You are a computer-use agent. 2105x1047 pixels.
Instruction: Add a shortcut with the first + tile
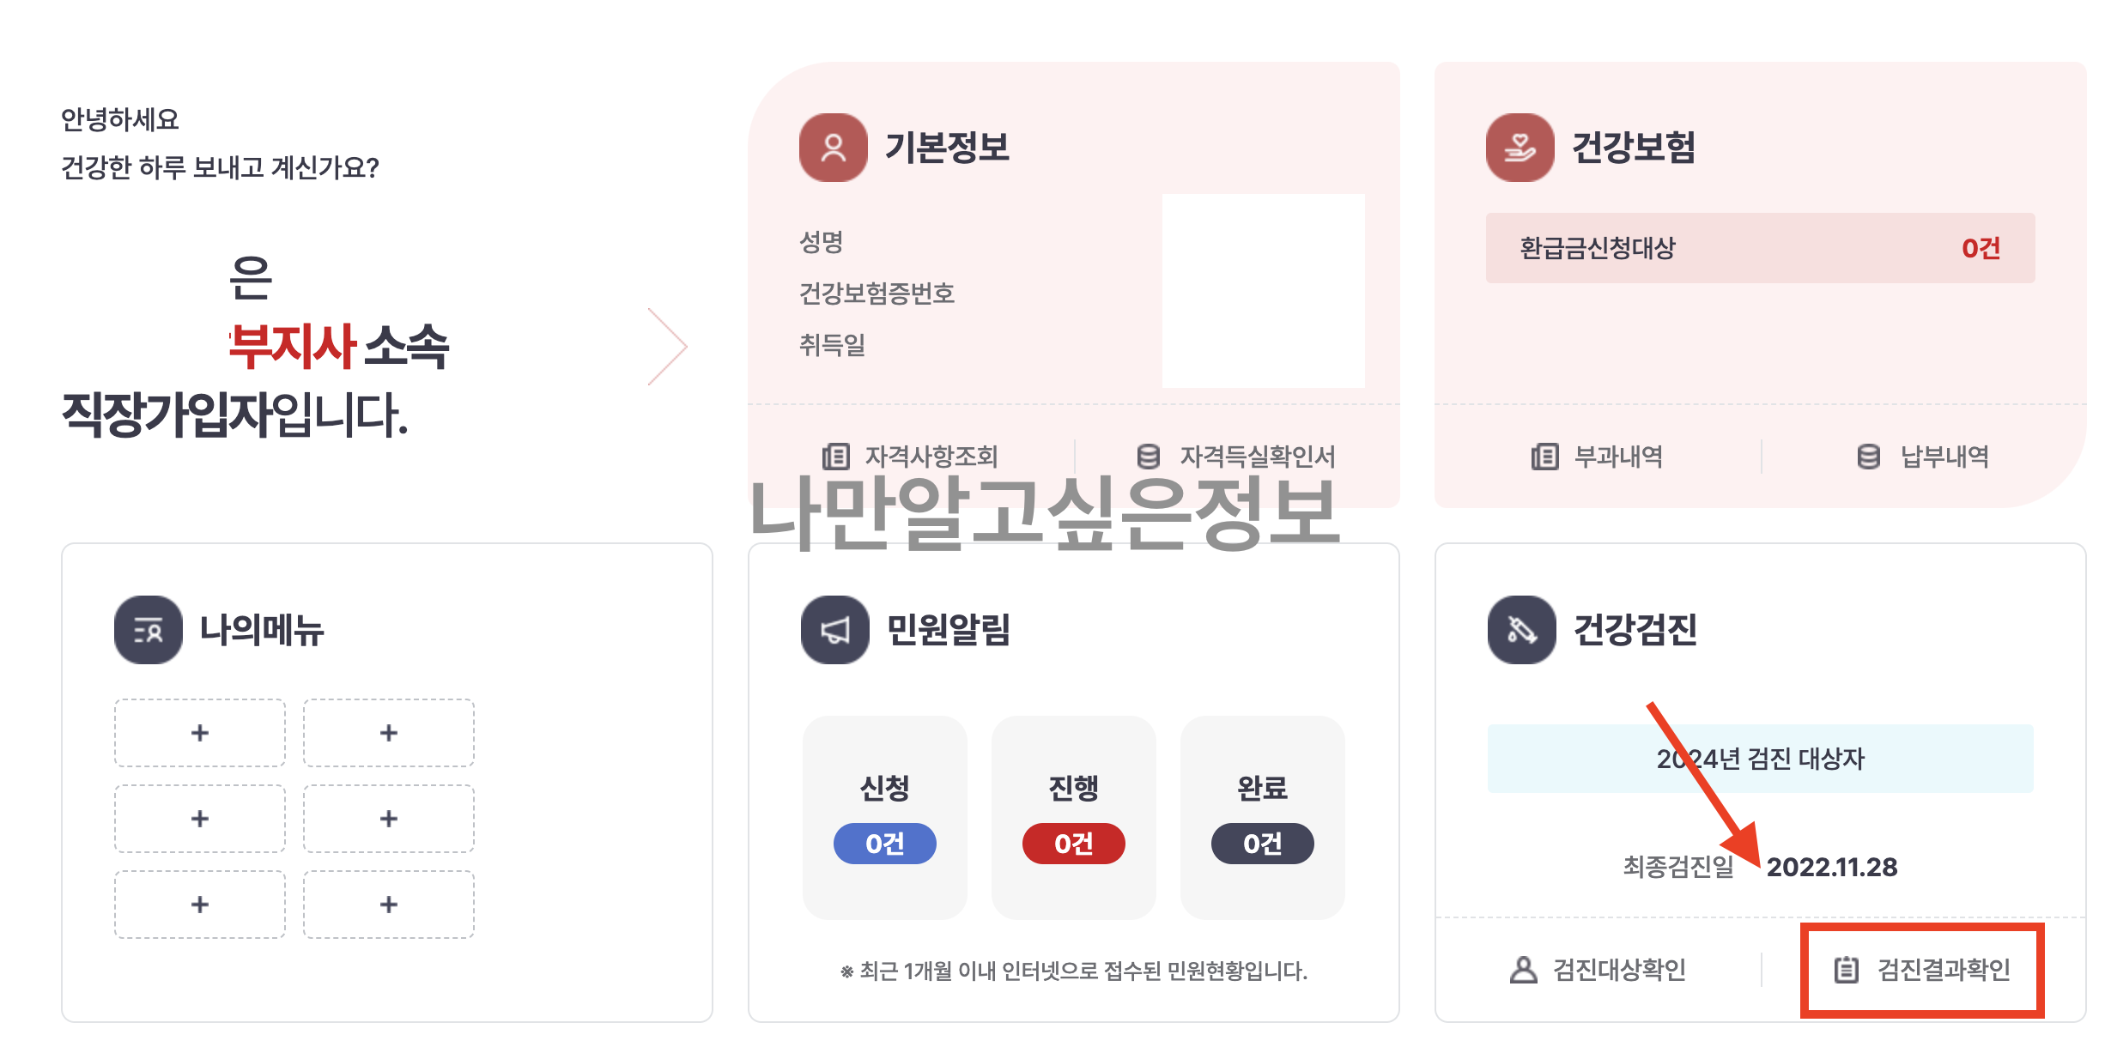point(199,733)
